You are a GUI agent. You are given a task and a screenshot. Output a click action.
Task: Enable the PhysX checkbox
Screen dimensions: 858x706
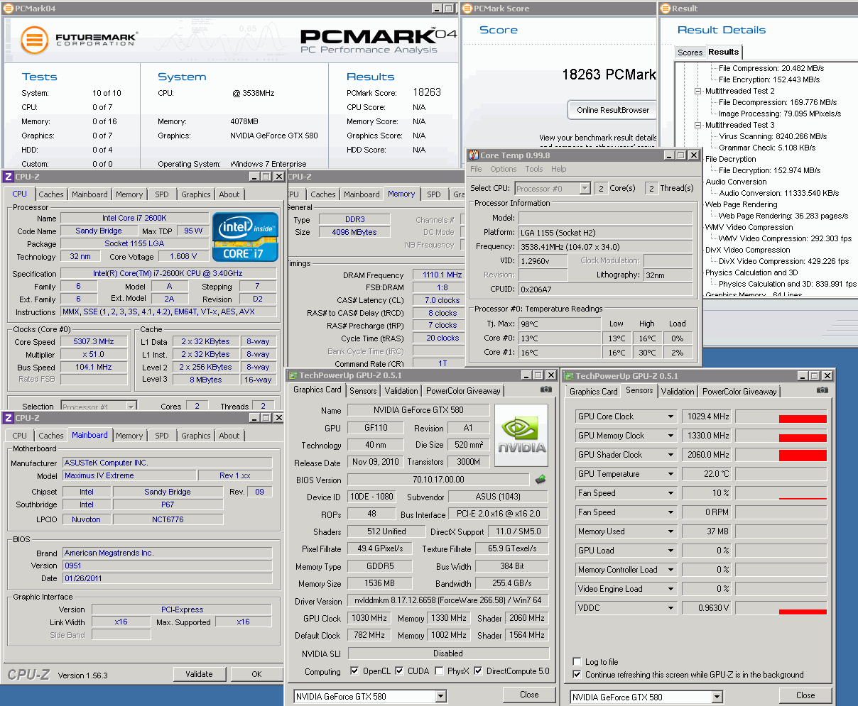(439, 671)
